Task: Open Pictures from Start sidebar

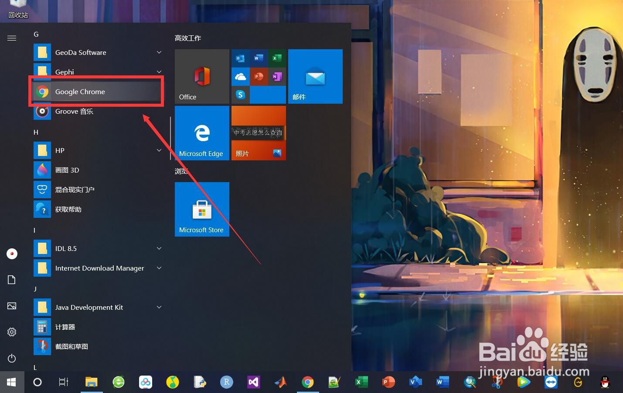Action: [12, 306]
